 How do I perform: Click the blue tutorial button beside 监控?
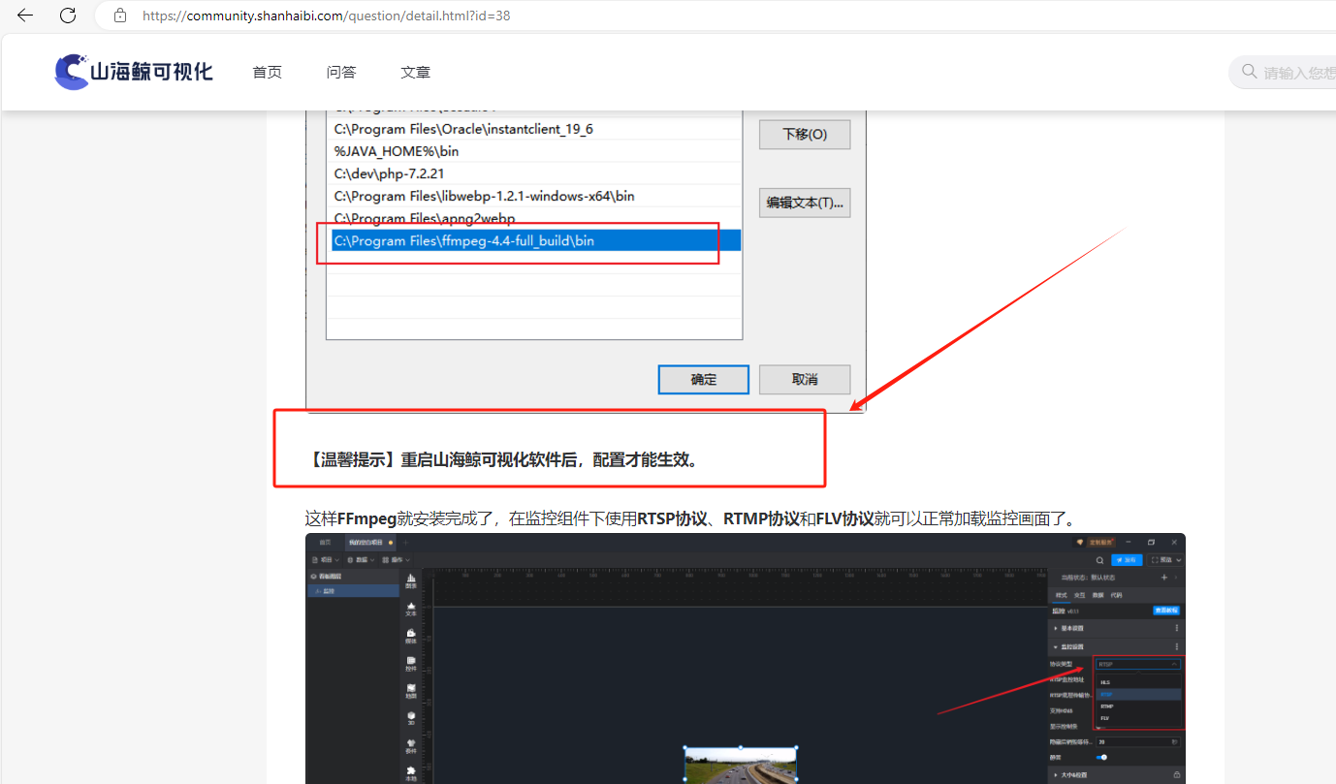point(1166,611)
